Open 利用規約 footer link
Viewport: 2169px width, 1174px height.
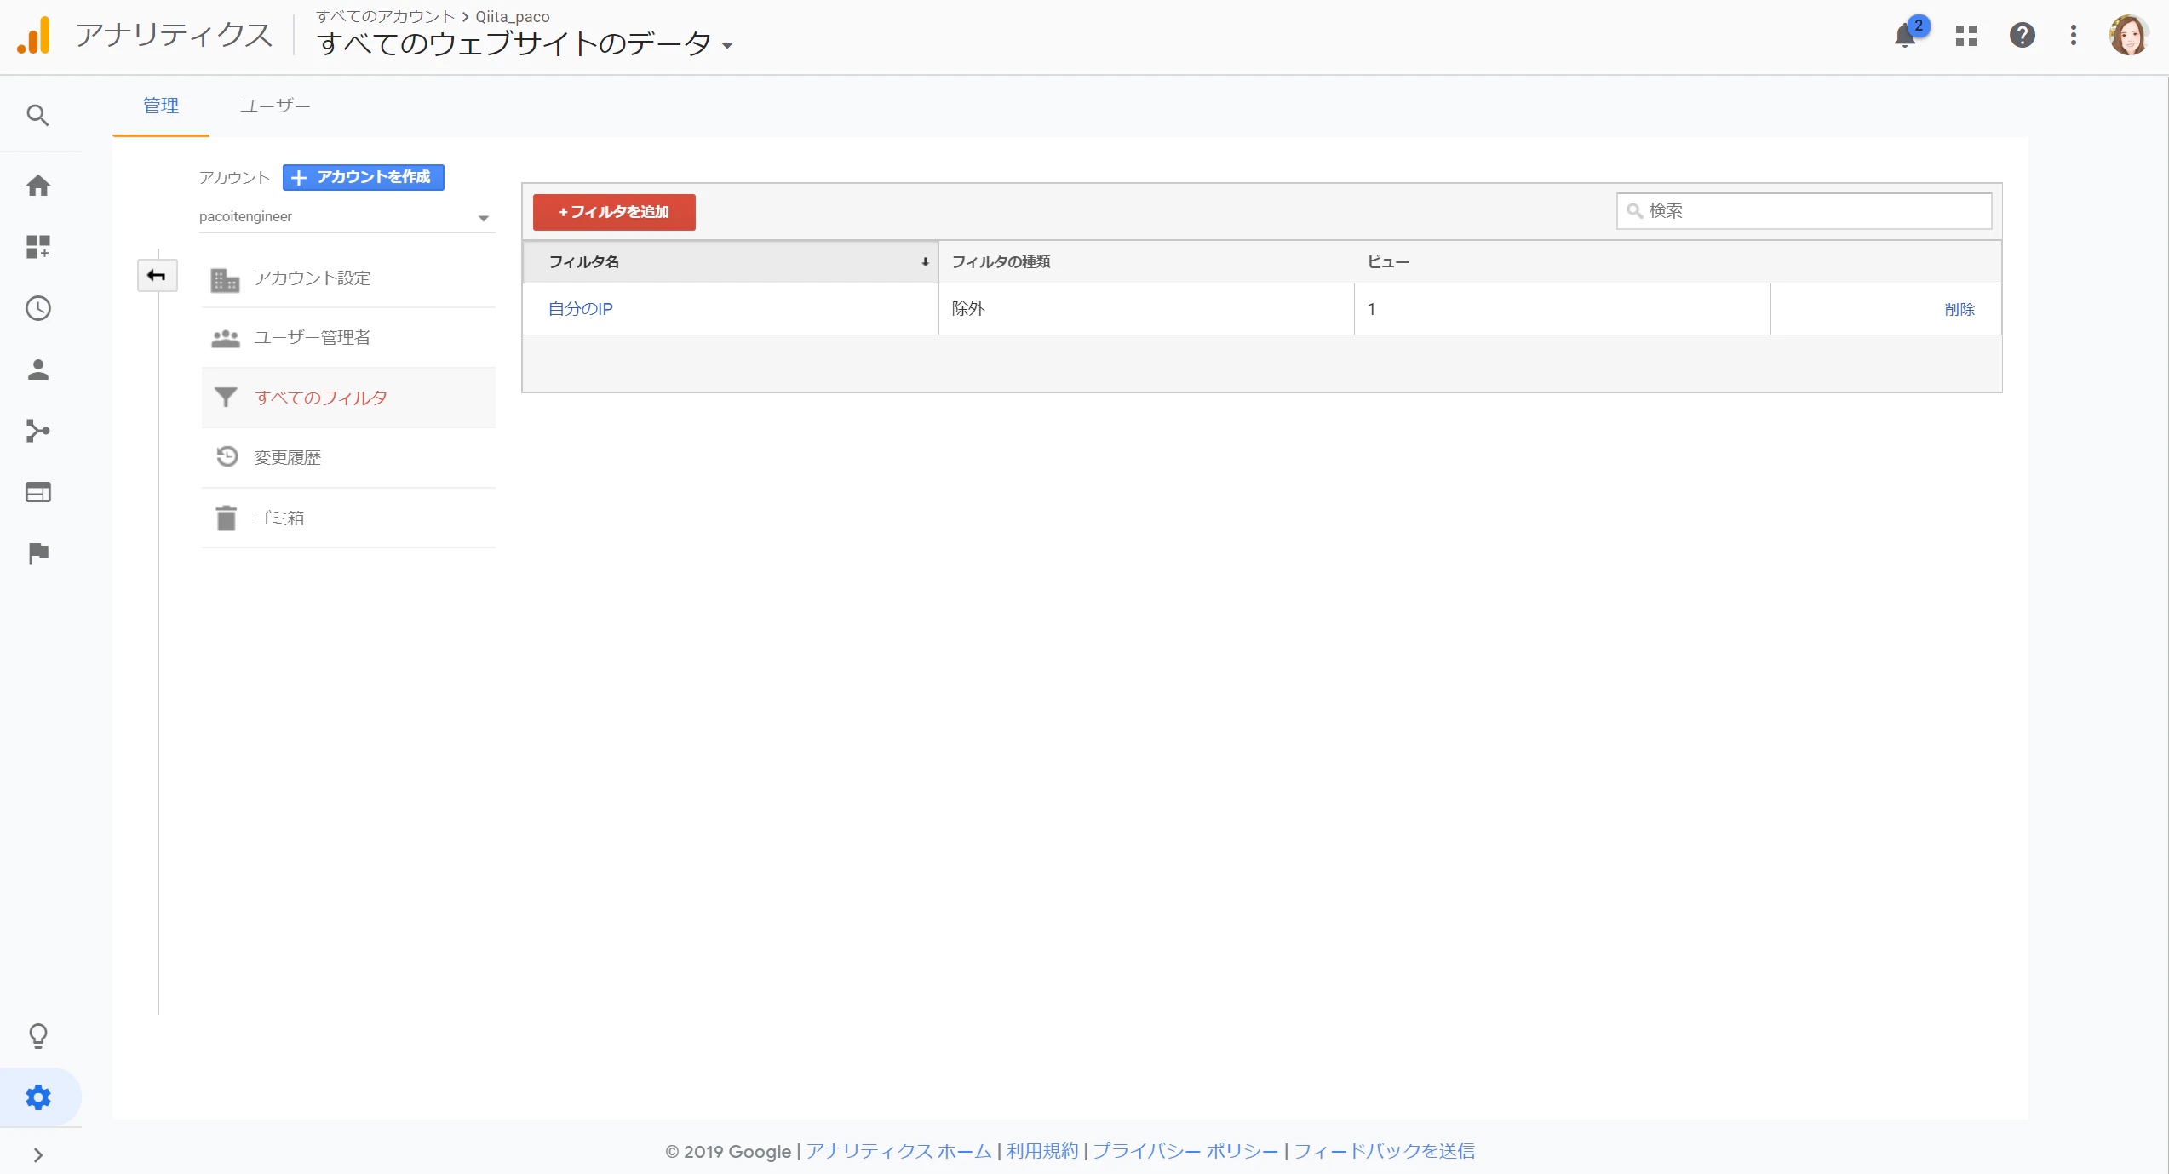click(x=1042, y=1151)
